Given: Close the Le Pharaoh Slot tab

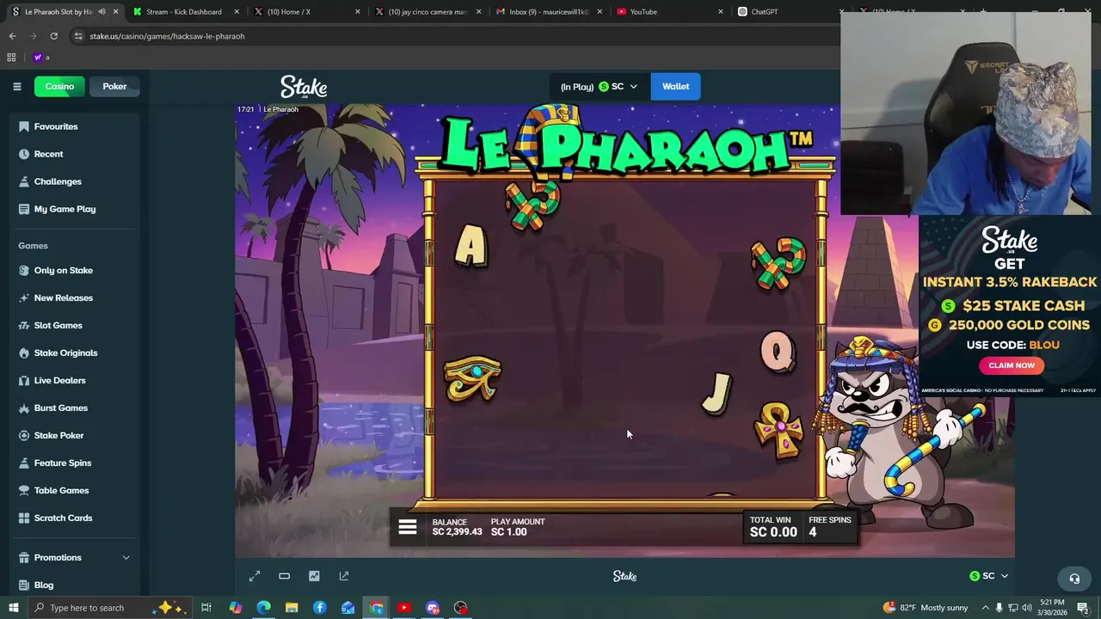Looking at the screenshot, I should coord(116,12).
